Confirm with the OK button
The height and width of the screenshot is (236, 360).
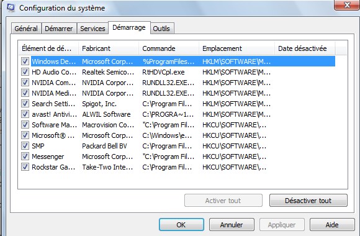point(181,224)
